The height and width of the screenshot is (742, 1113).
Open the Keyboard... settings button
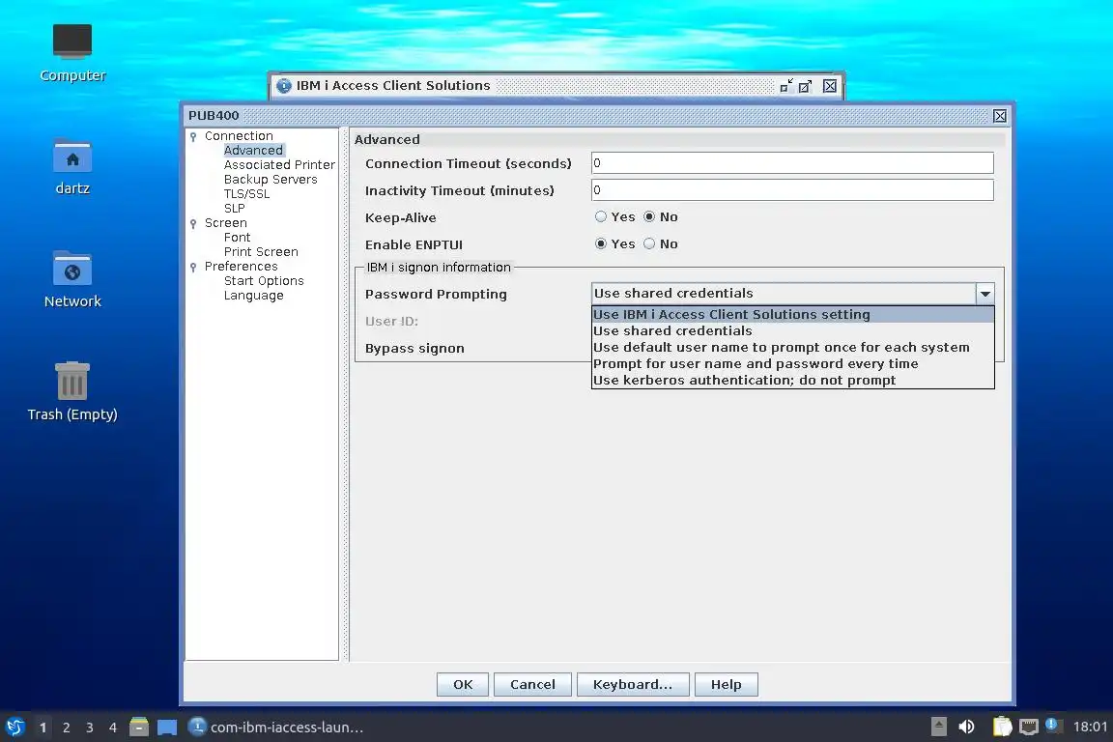[x=633, y=684]
